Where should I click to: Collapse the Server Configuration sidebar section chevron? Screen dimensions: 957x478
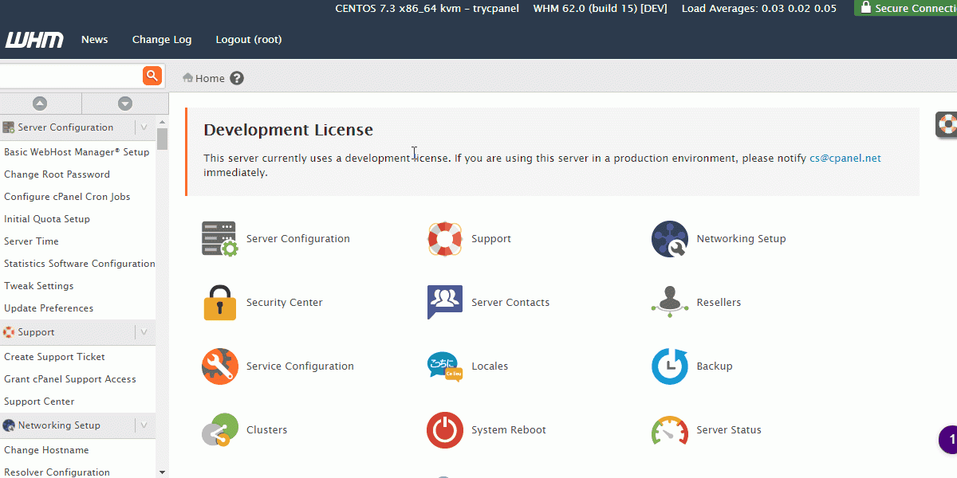coord(144,127)
